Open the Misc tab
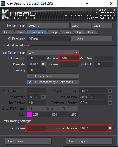 coord(91,32)
